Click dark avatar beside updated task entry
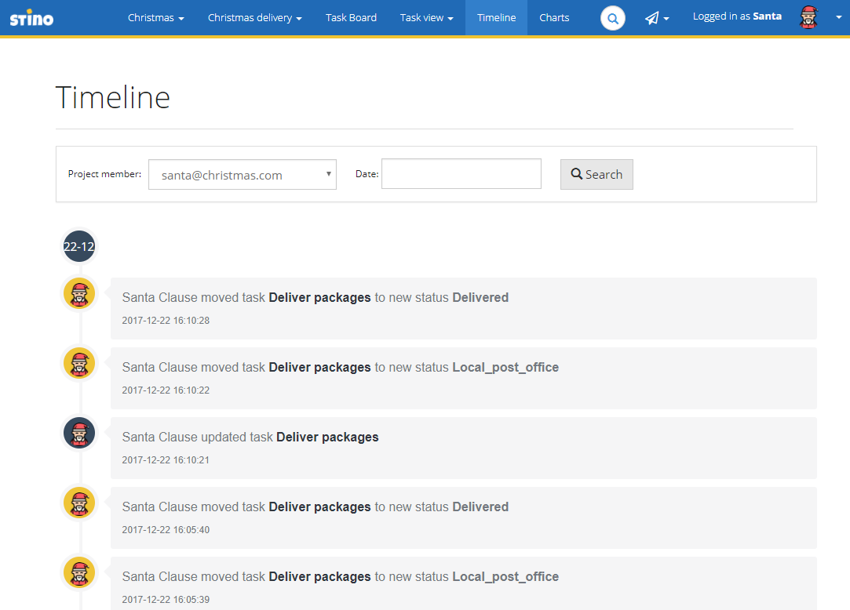This screenshot has width=850, height=610. (79, 433)
